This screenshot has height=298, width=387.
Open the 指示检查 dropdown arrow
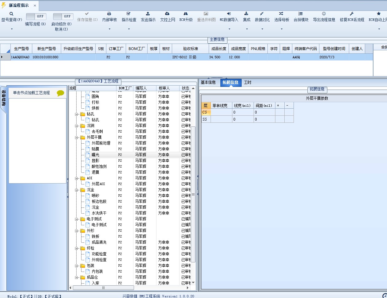pyautogui.click(x=129, y=29)
